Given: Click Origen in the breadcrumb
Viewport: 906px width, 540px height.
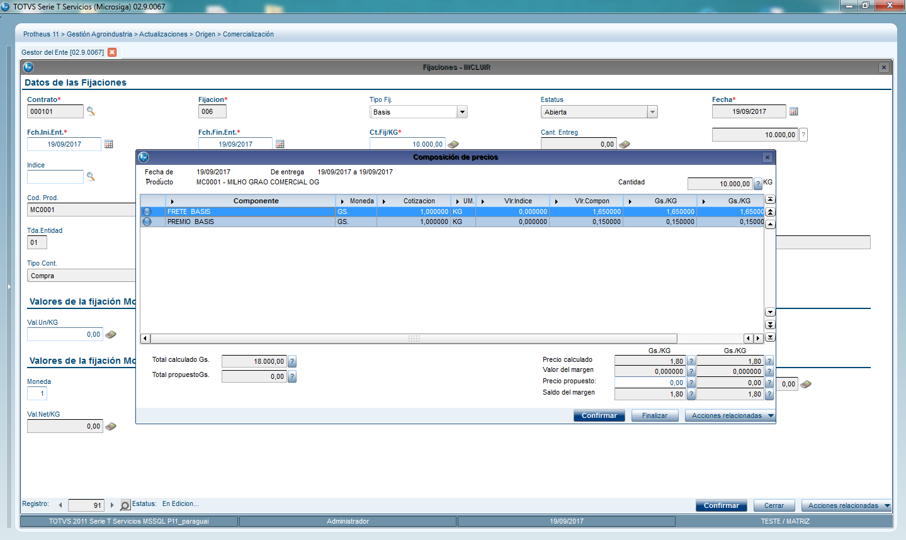Looking at the screenshot, I should 205,34.
